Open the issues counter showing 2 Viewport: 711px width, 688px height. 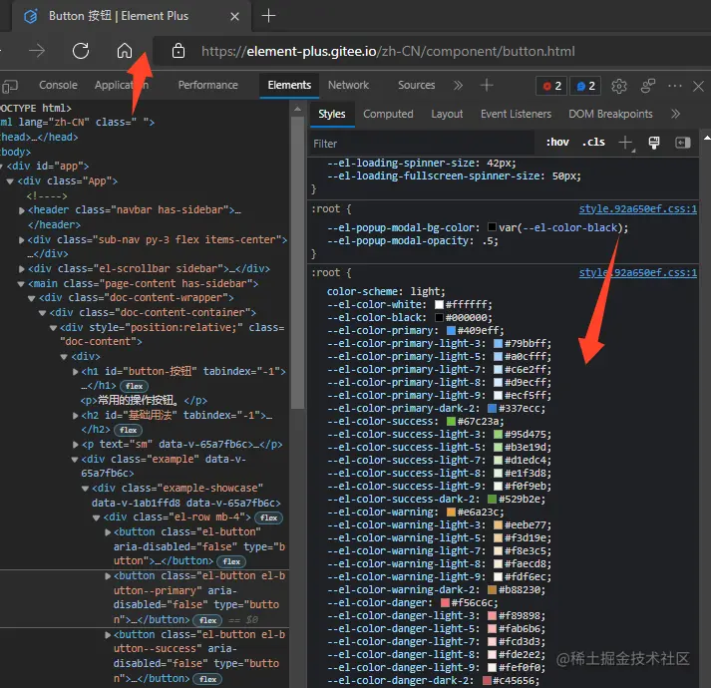pyautogui.click(x=585, y=86)
